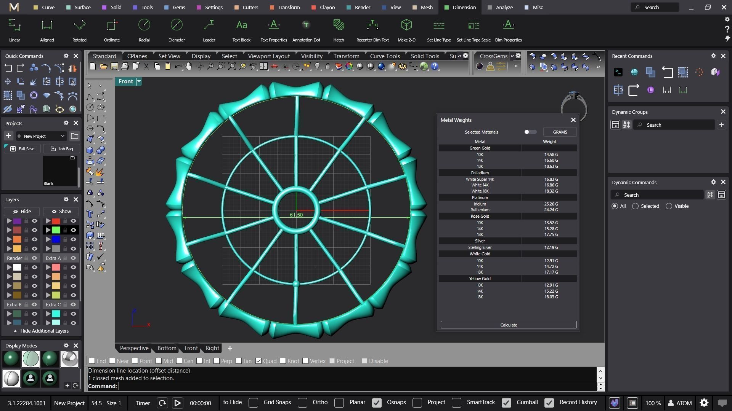Switch to the Analyze menu tab
This screenshot has width=732, height=411.
pos(500,7)
